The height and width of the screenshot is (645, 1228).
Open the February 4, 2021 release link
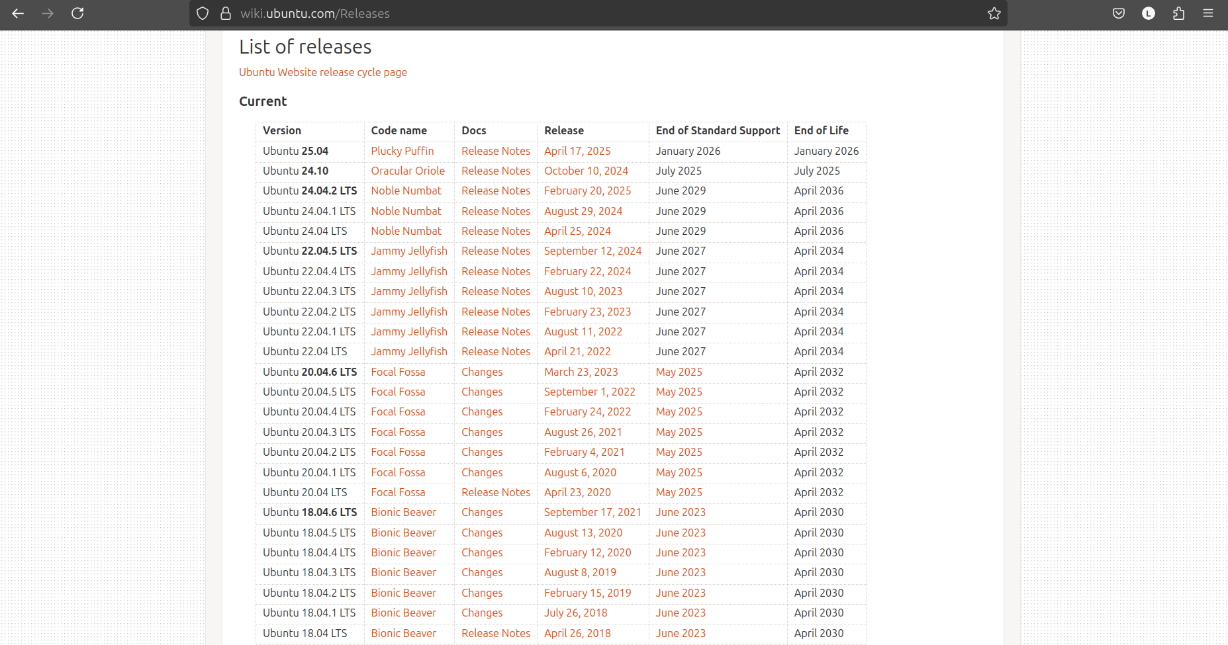[x=585, y=452]
